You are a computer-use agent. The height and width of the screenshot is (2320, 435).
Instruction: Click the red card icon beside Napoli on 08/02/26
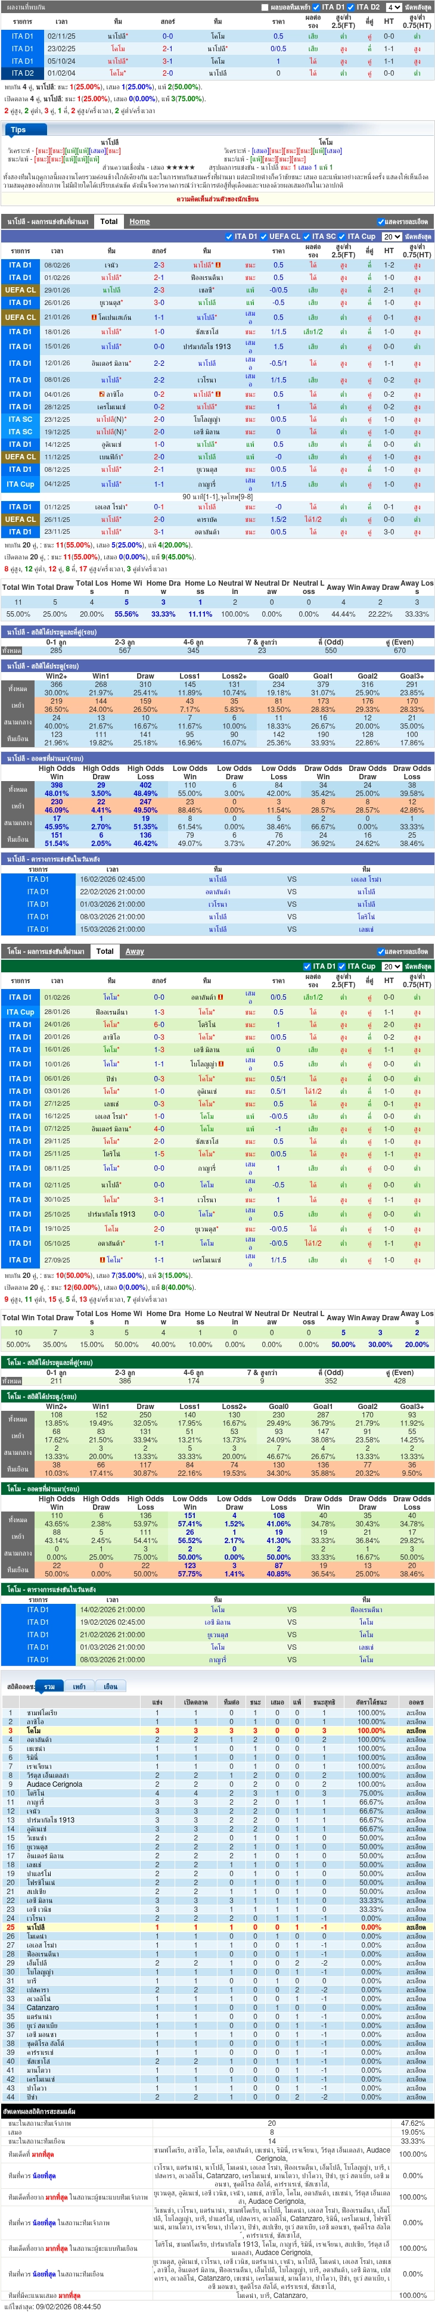(x=219, y=266)
